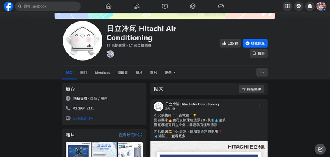Go to the Home feed icon

tap(109, 6)
